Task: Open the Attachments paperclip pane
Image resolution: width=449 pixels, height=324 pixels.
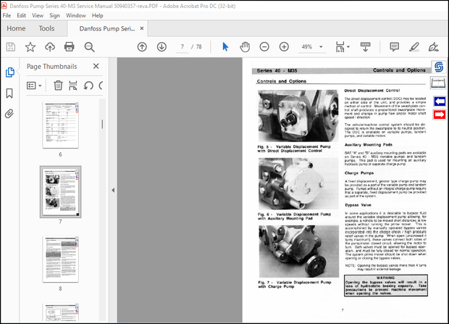Action: click(x=9, y=114)
